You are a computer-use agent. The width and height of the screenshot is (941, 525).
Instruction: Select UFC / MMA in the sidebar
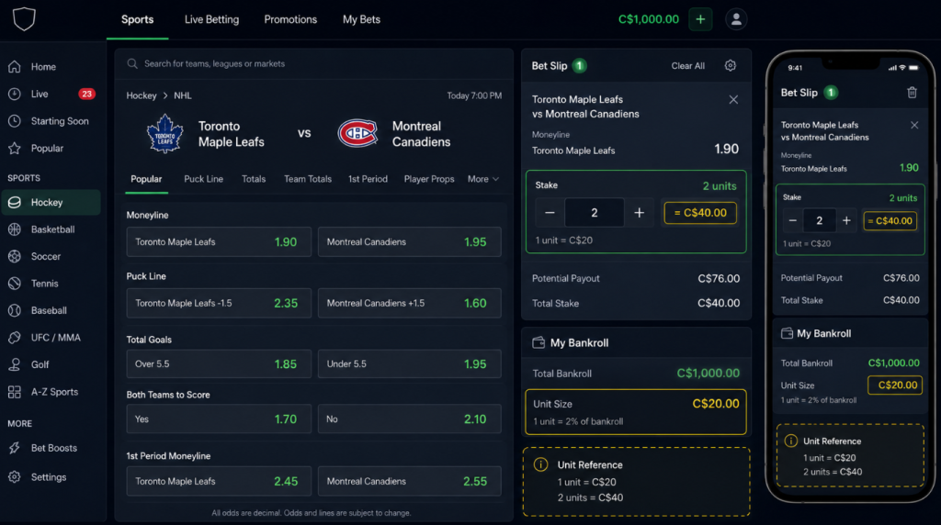51,338
